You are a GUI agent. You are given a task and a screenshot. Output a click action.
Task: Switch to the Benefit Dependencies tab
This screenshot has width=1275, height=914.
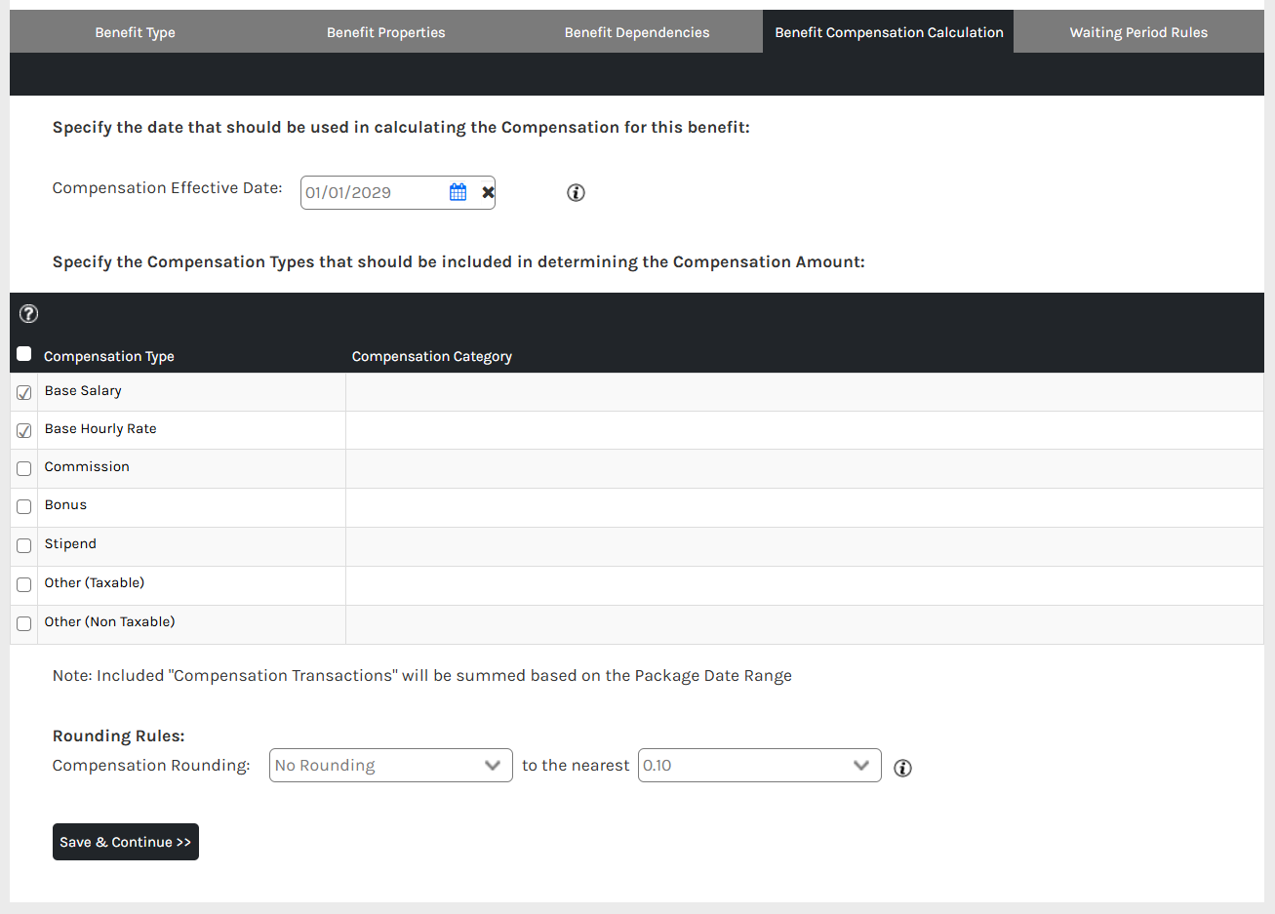[x=637, y=32]
